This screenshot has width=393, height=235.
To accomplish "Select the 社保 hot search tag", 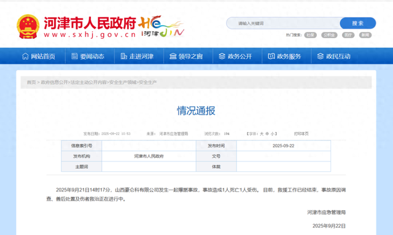I will 310,35.
